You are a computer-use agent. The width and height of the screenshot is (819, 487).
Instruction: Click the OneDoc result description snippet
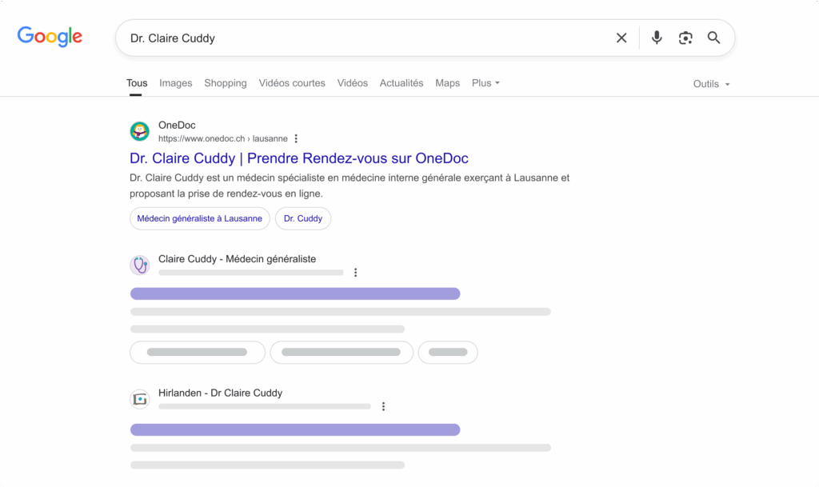(x=350, y=186)
